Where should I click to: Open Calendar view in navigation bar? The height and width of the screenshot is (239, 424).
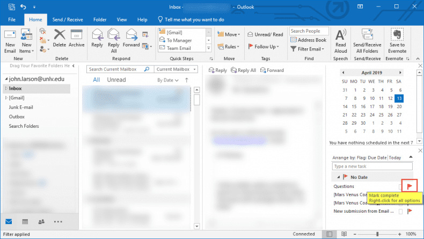tap(25, 221)
